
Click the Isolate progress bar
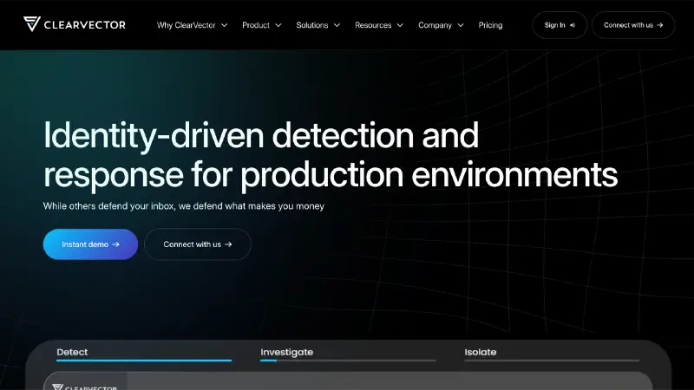[552, 361]
